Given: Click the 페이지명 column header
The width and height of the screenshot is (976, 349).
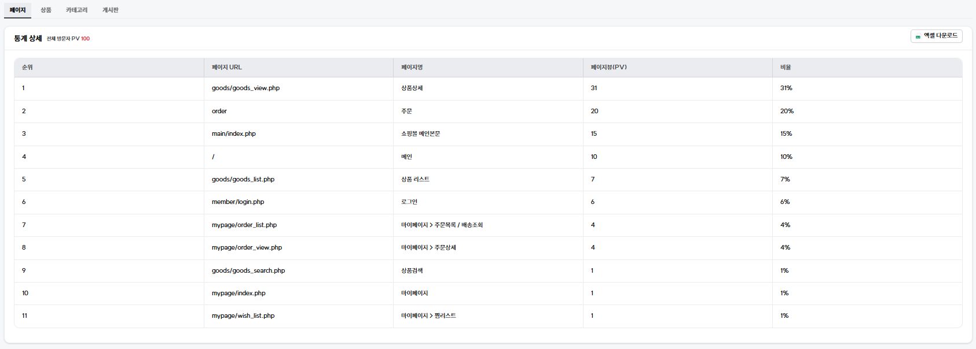Looking at the screenshot, I should [x=412, y=68].
